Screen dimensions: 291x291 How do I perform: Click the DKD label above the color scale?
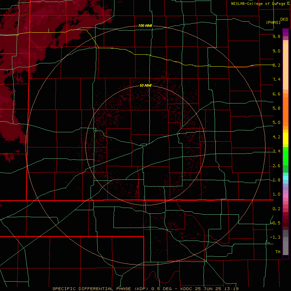[x=284, y=19]
